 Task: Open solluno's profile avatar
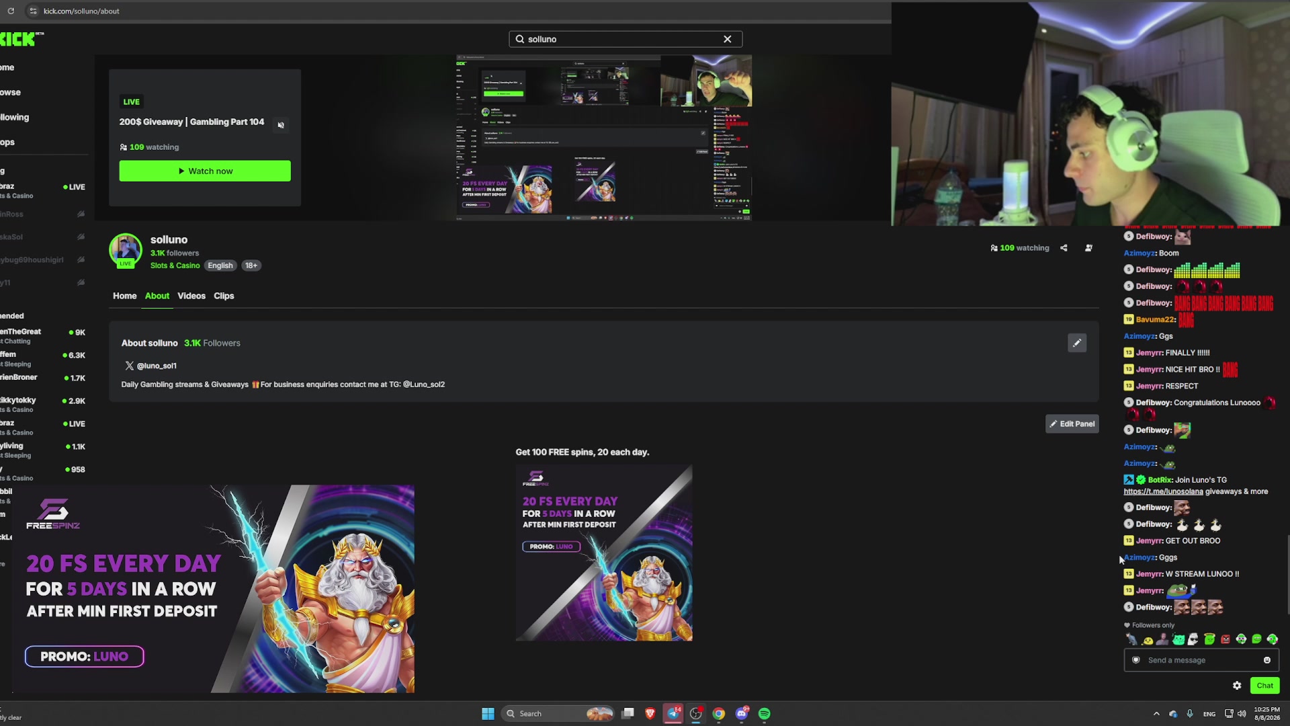pyautogui.click(x=126, y=250)
